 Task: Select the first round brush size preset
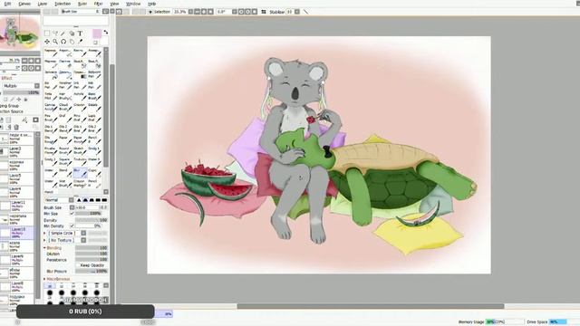click(x=50, y=292)
